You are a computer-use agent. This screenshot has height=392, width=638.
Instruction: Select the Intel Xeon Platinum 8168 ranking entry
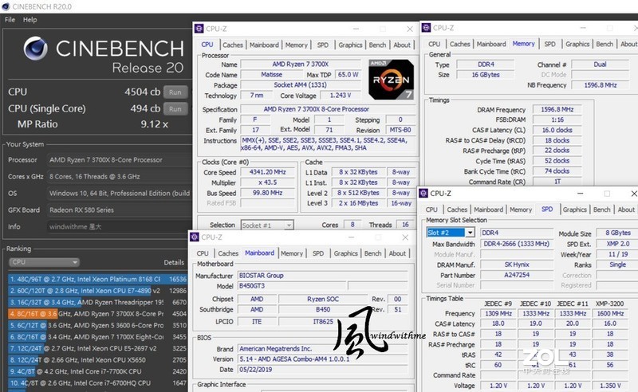[97, 279]
